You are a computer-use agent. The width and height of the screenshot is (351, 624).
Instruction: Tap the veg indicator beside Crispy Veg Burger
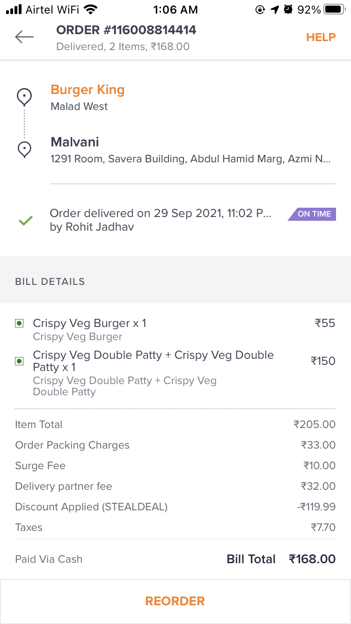19,323
